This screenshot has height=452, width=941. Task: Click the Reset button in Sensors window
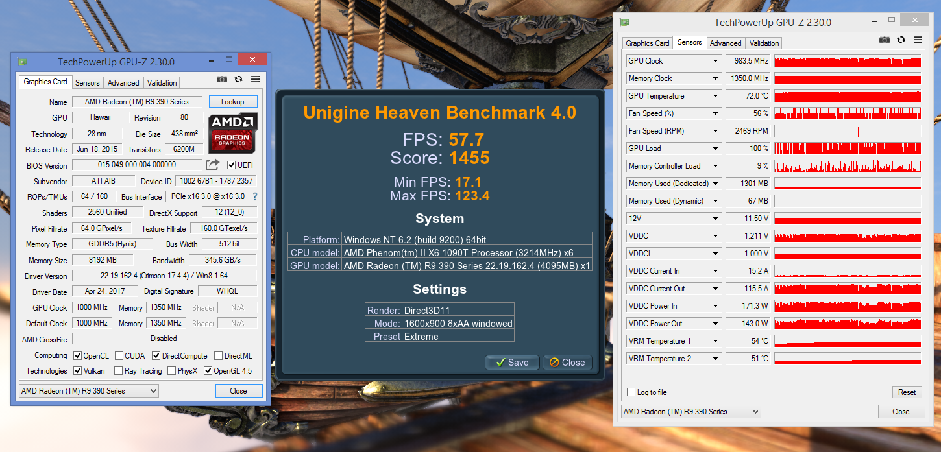pyautogui.click(x=907, y=392)
